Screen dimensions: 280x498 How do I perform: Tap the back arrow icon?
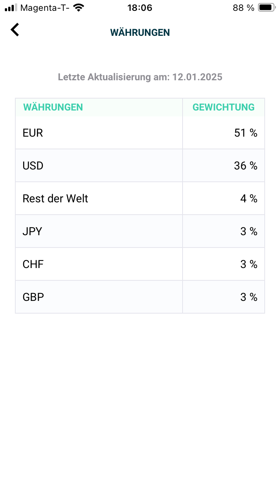(x=15, y=30)
